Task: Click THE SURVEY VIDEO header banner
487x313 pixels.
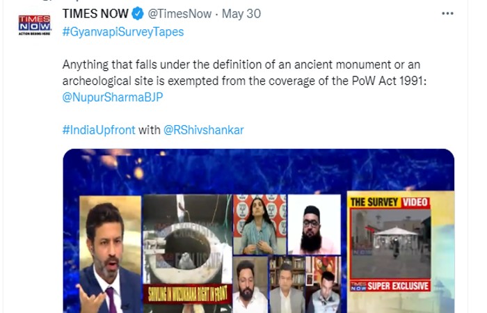Action: 389,202
